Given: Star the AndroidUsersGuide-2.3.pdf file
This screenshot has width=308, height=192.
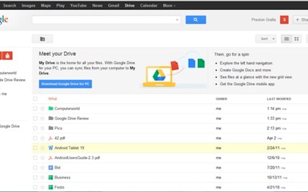Looking at the screenshot, I should [x=42, y=158].
